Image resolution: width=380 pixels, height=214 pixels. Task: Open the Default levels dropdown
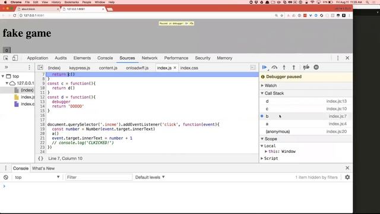[150, 177]
